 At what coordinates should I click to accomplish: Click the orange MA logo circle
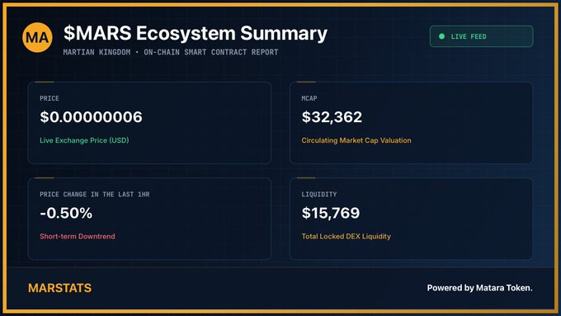(37, 37)
